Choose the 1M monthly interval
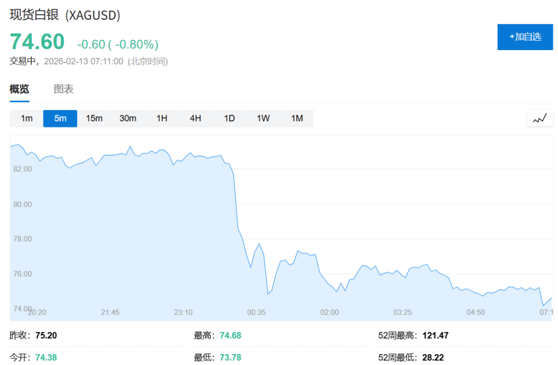The width and height of the screenshot is (558, 365). tap(297, 118)
